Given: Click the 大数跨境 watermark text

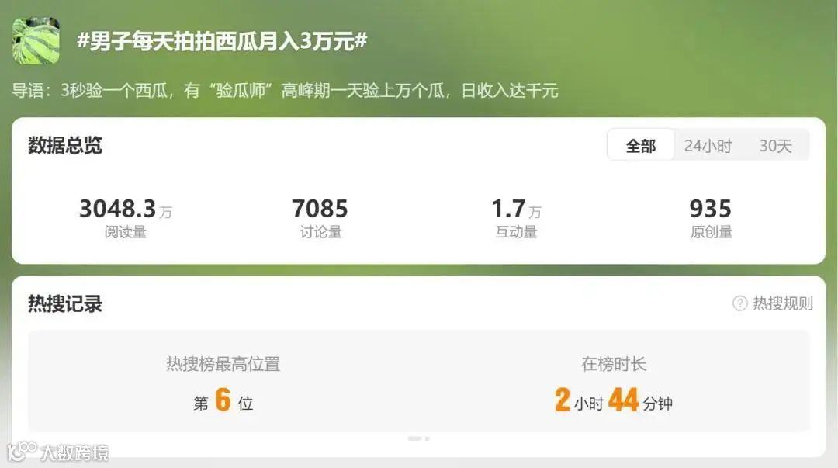Looking at the screenshot, I should (74, 453).
